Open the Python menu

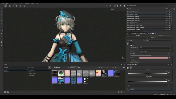click(x=33, y=3)
